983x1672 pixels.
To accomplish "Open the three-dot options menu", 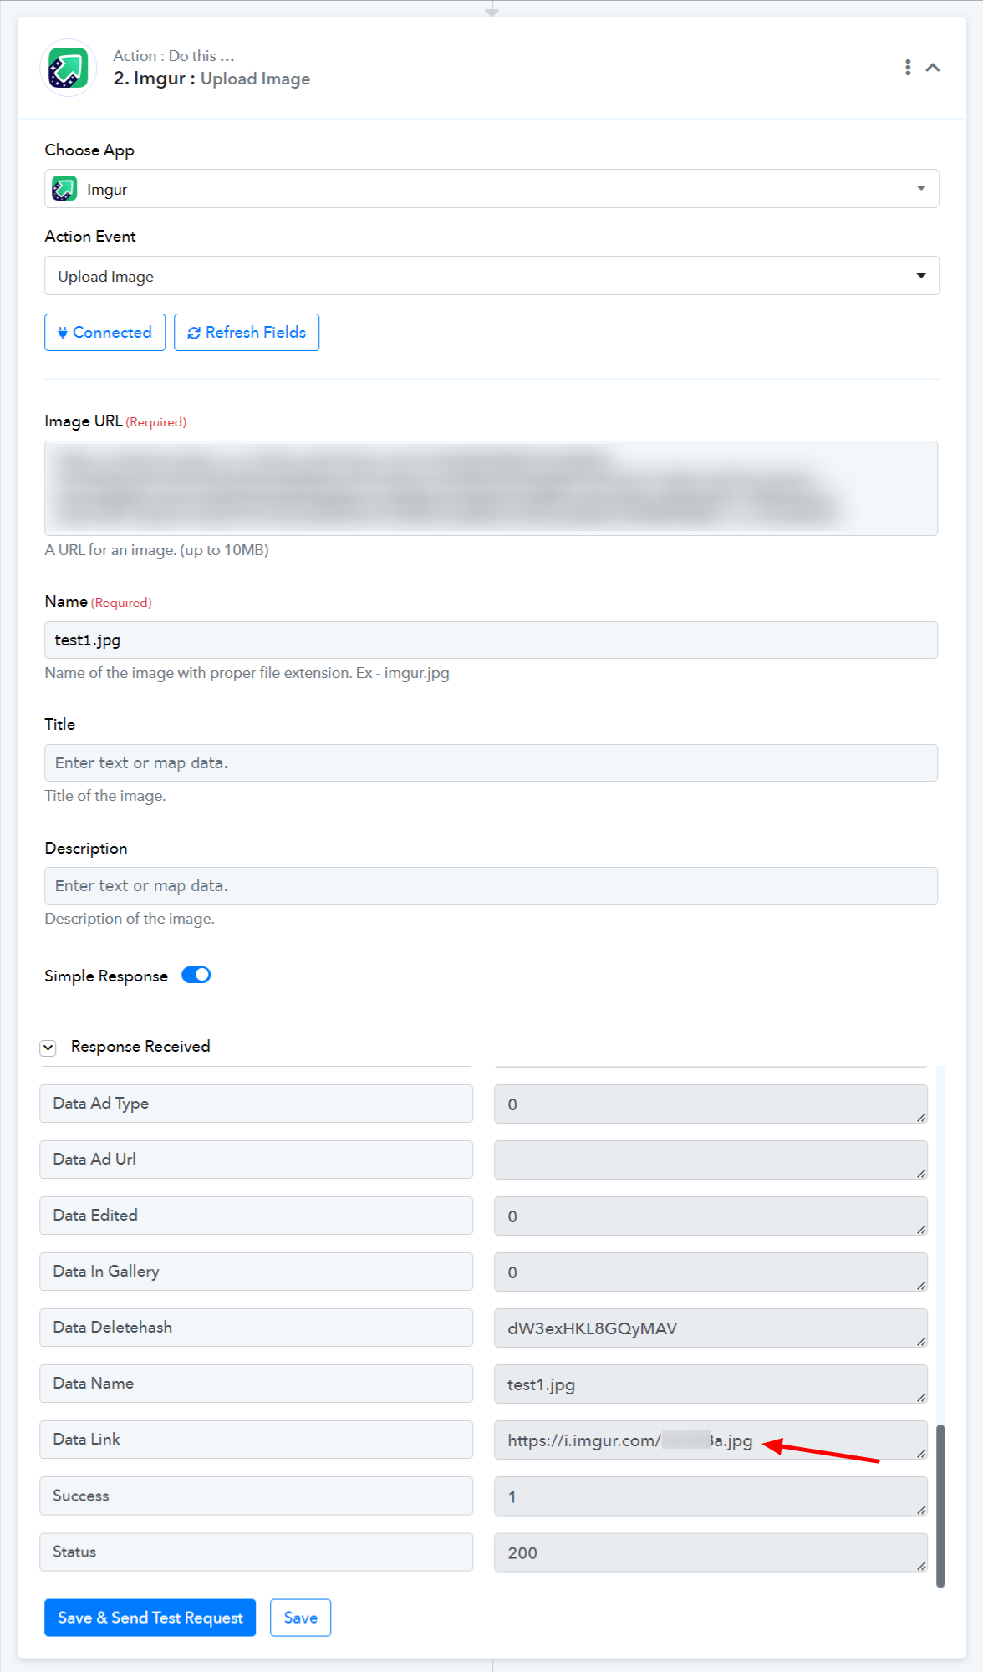I will click(x=908, y=68).
